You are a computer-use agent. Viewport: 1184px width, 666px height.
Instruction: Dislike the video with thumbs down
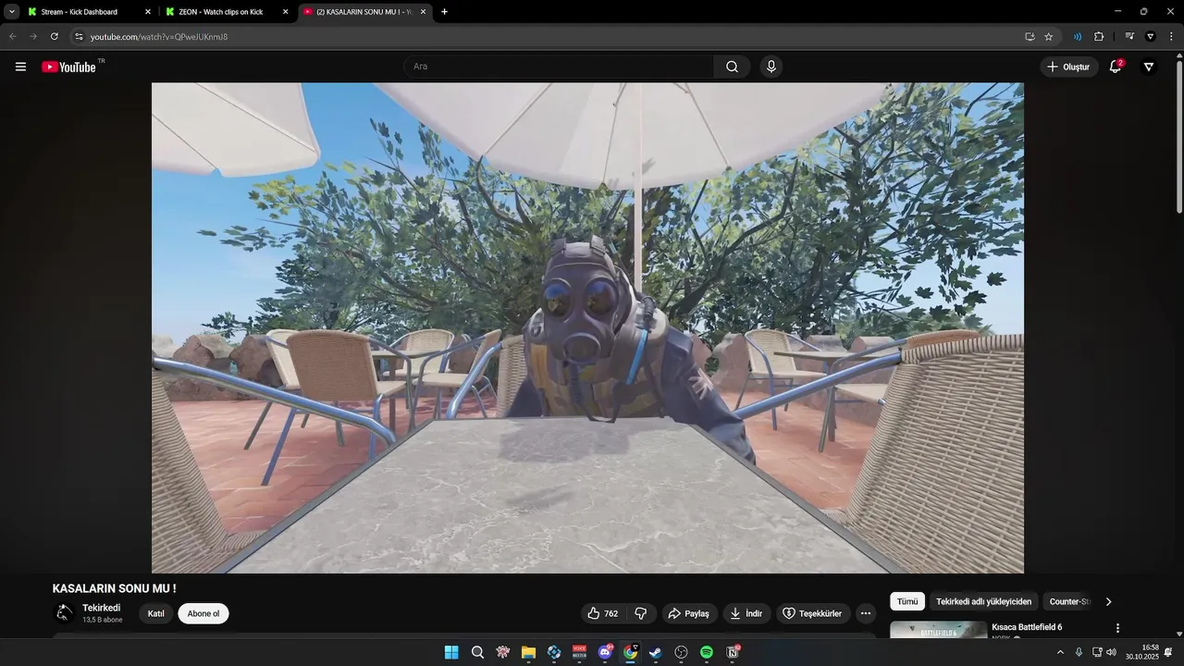point(641,613)
